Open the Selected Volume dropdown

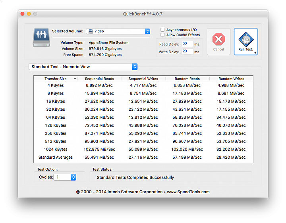point(118,31)
